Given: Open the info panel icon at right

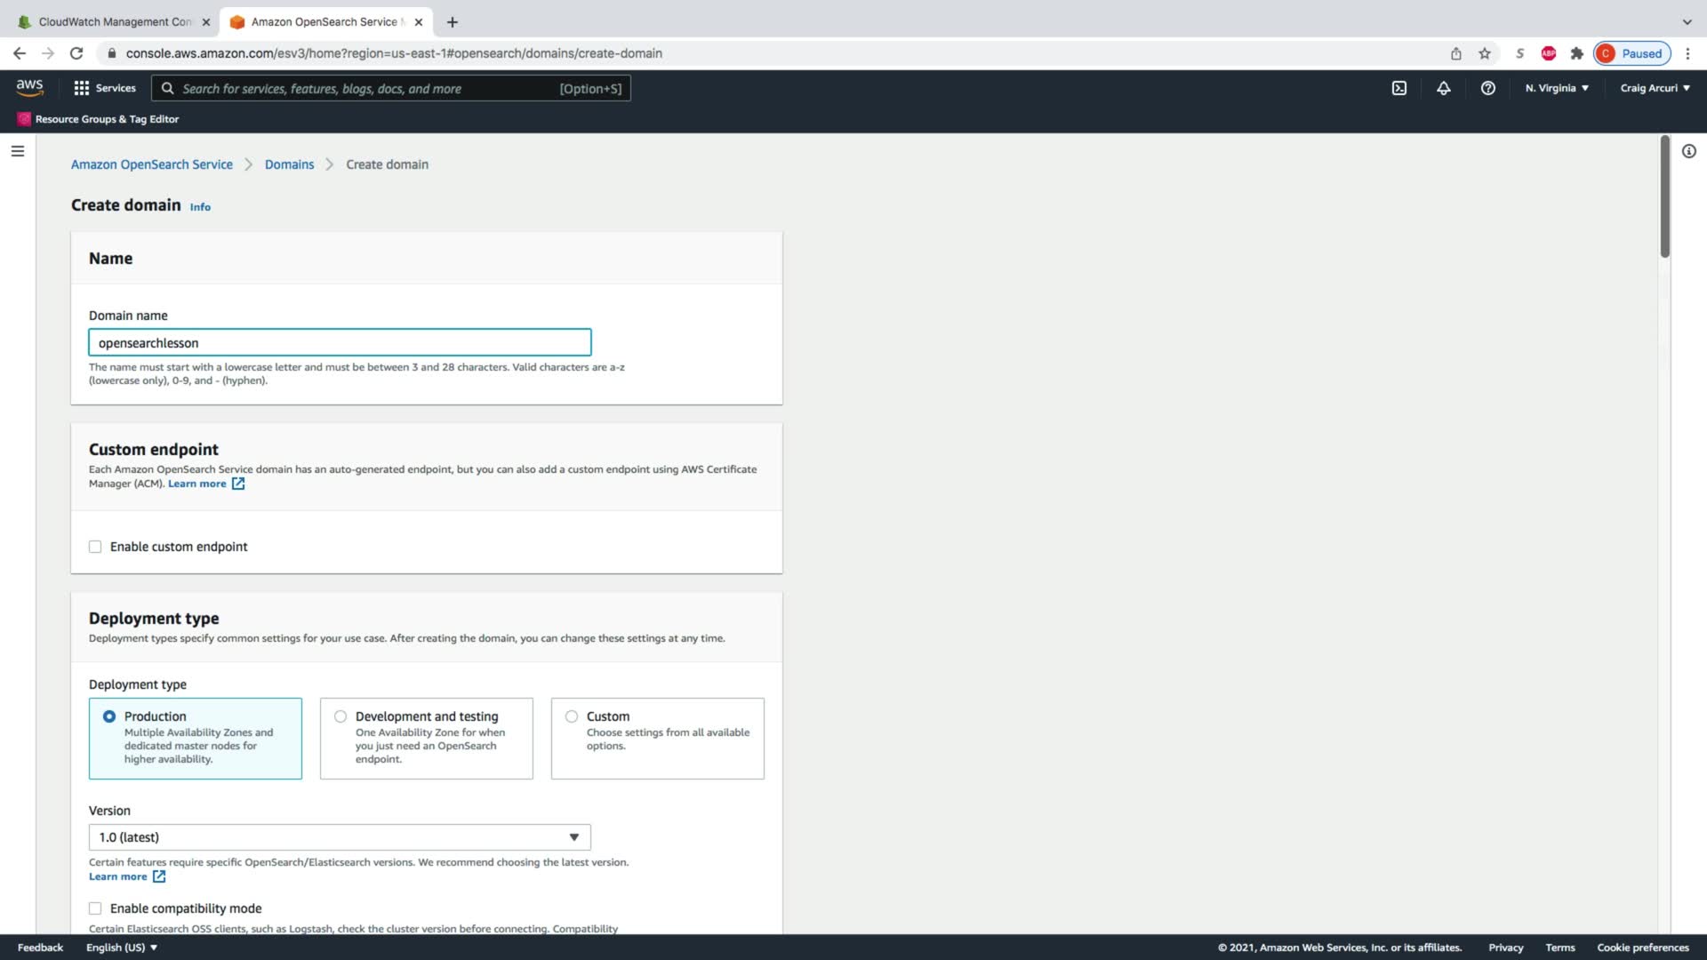Looking at the screenshot, I should tap(1688, 151).
